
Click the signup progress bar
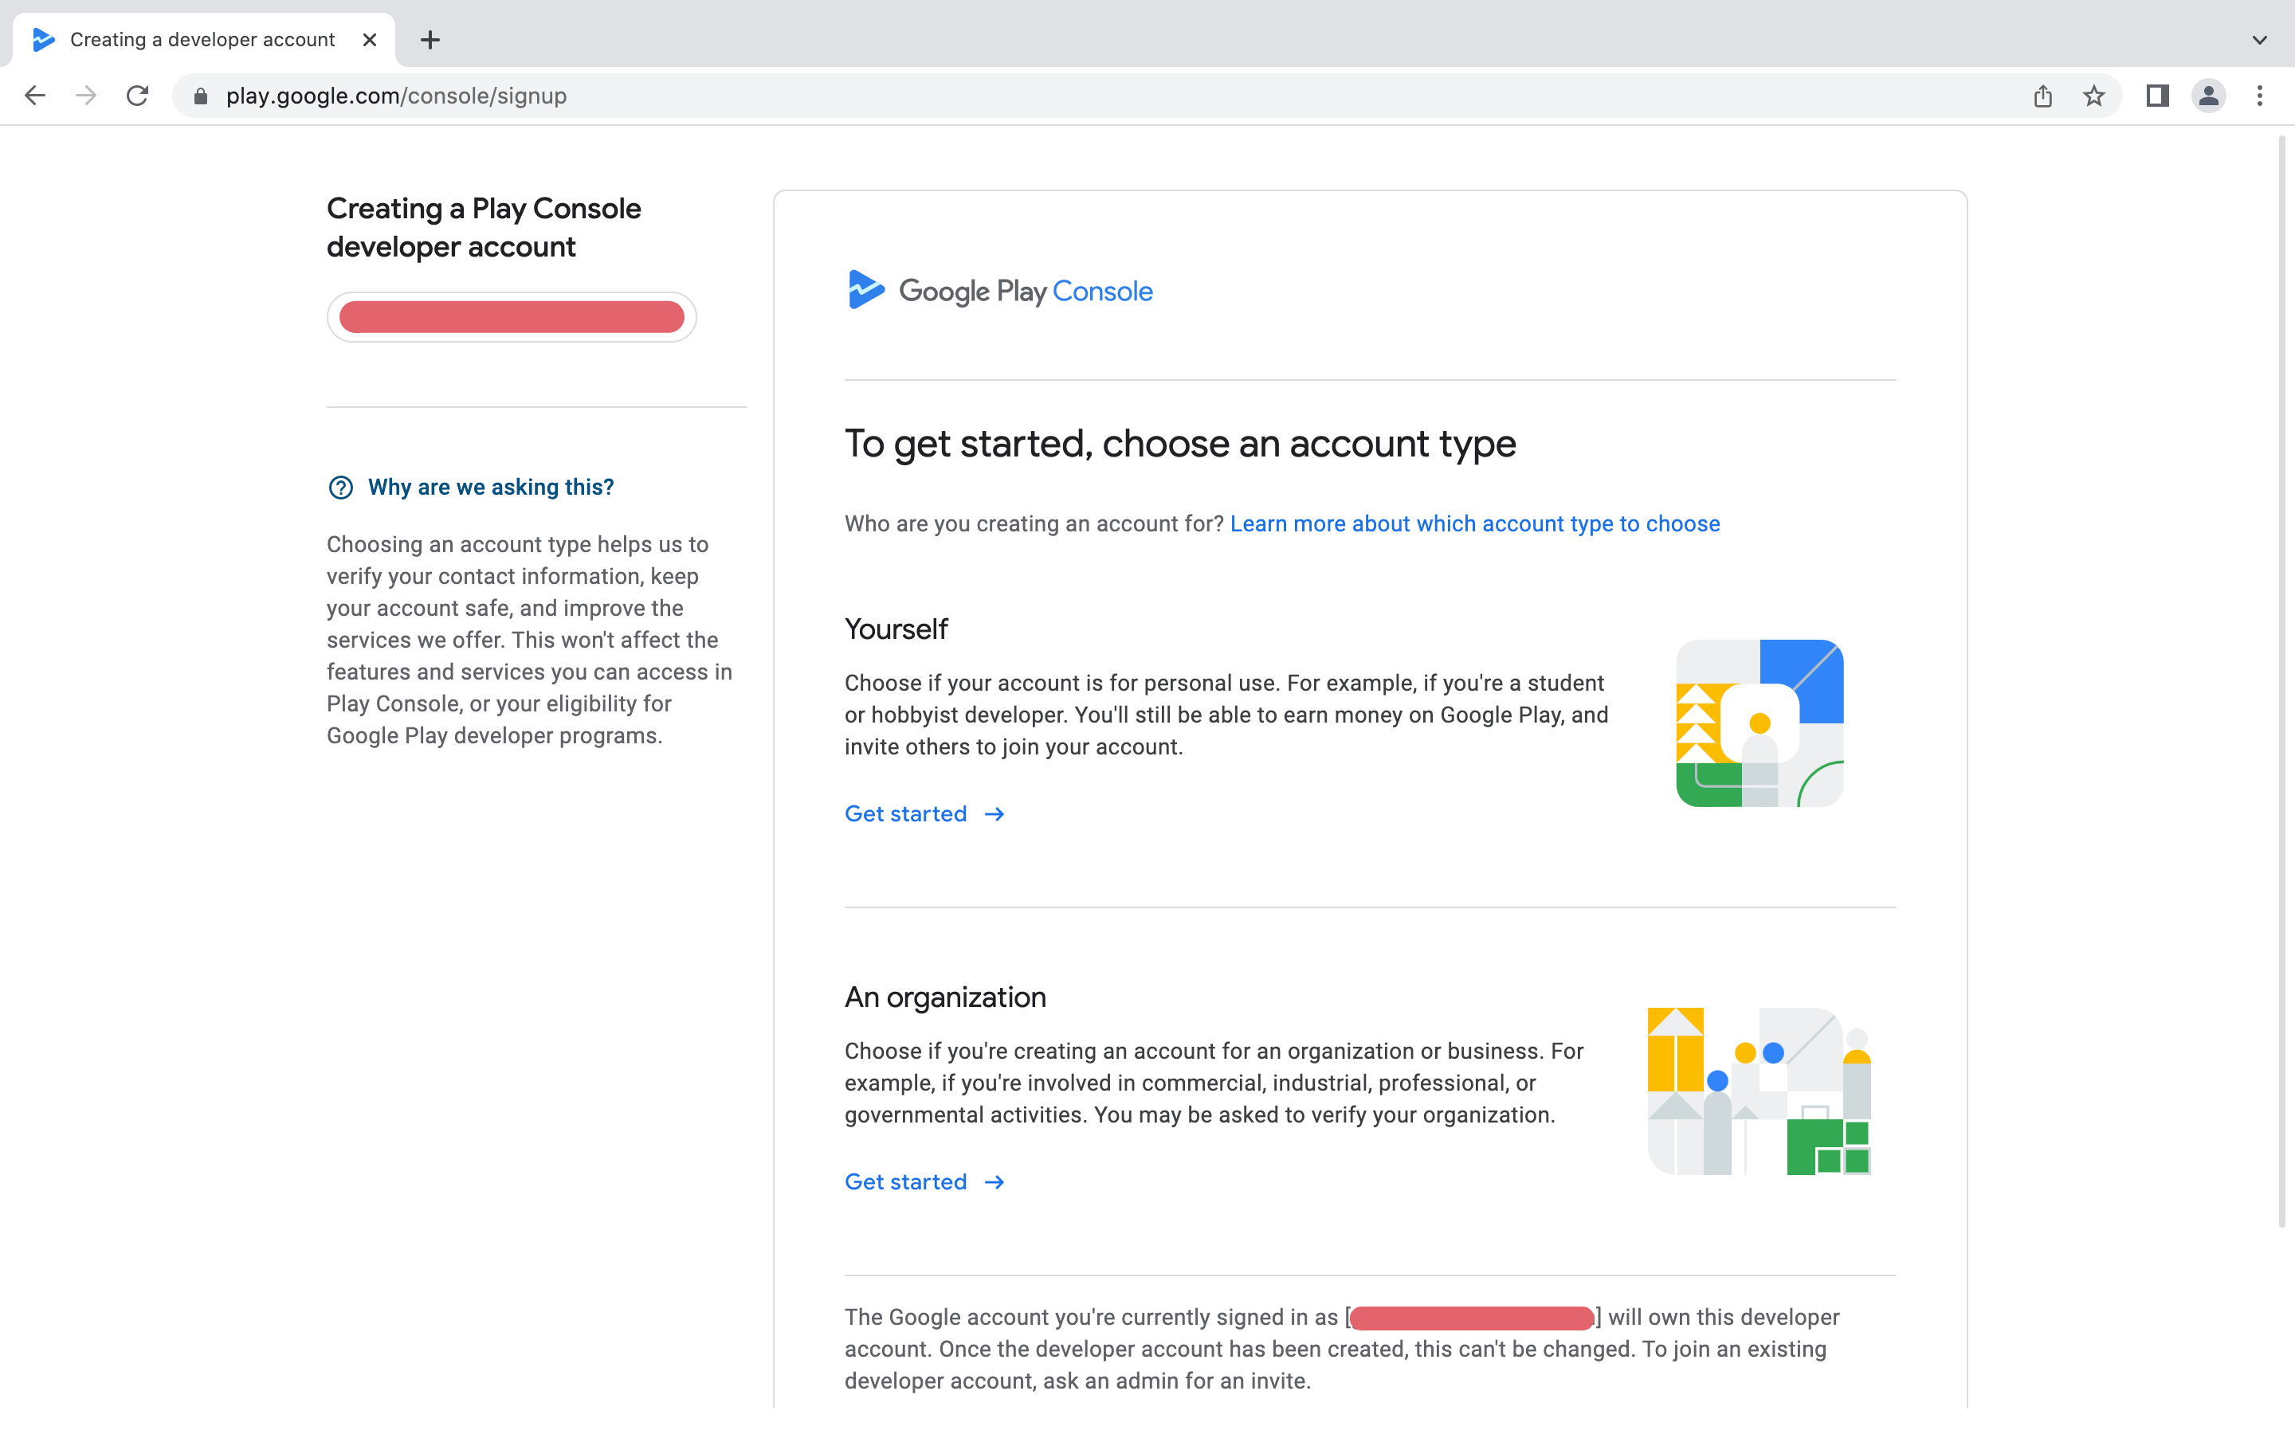(511, 315)
